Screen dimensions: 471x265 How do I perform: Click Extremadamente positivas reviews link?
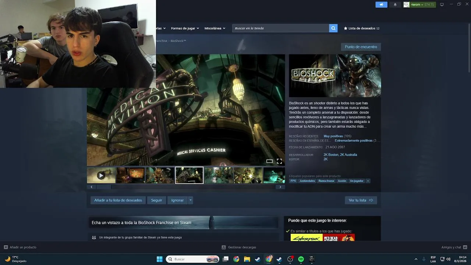[x=353, y=141]
